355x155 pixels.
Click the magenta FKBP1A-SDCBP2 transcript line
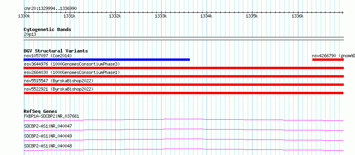183,120
